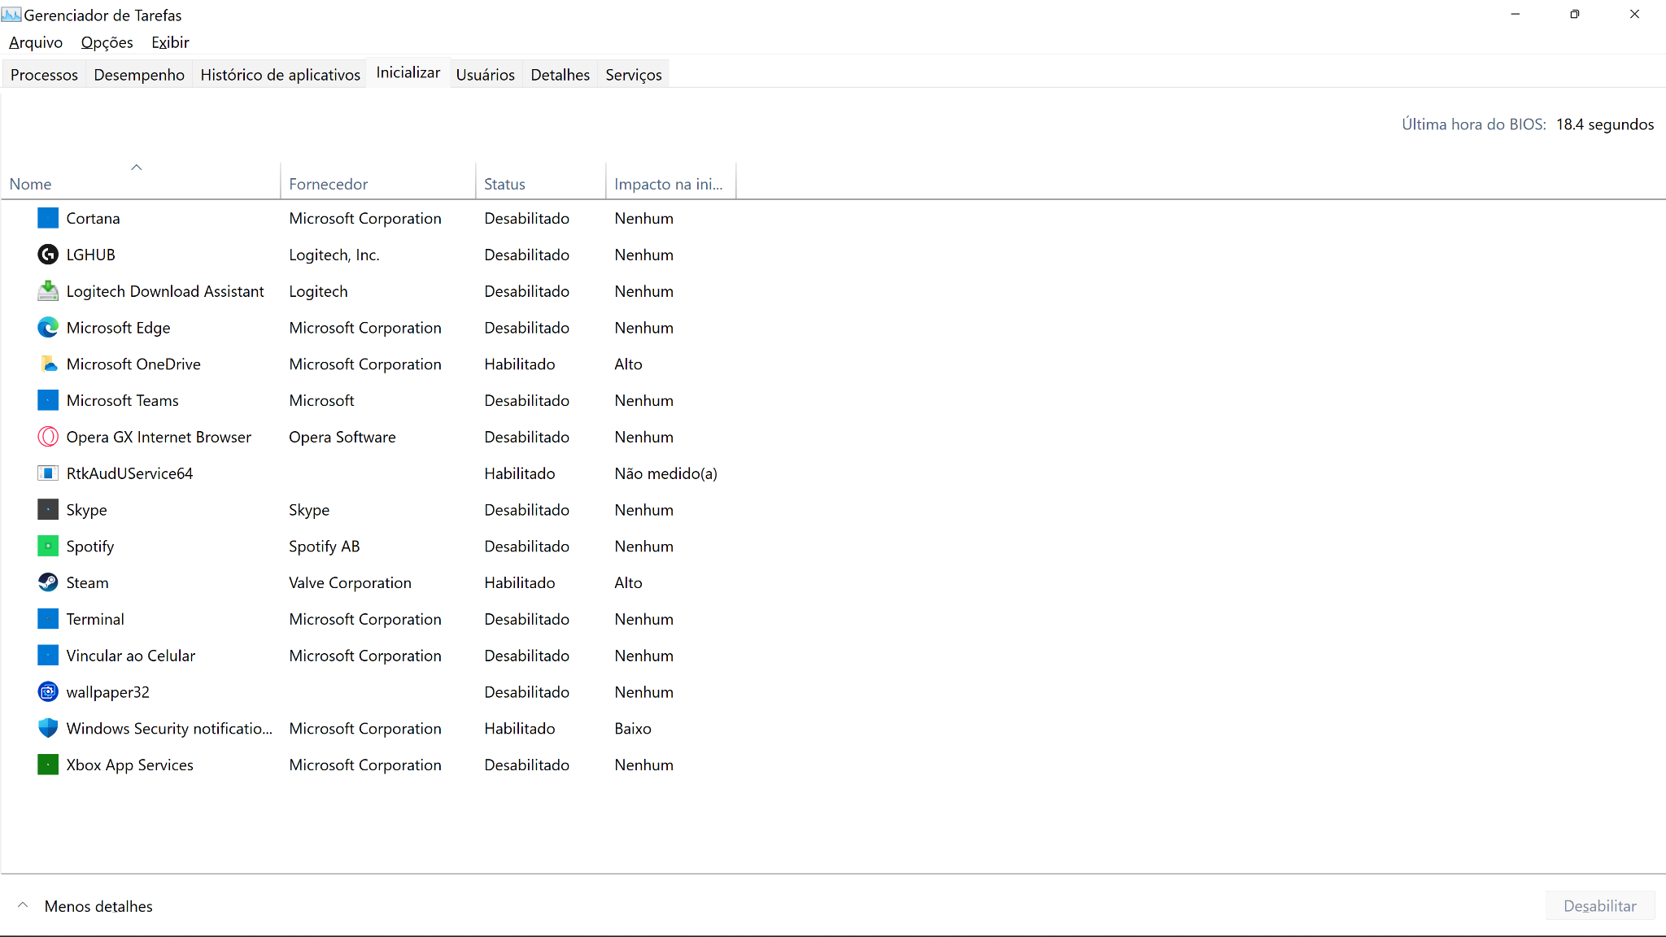
Task: Switch to the Serviços tab
Action: (634, 75)
